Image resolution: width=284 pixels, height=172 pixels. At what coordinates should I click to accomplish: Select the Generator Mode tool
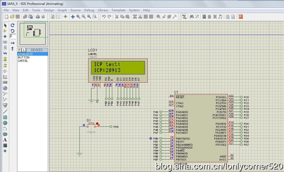click(x=5, y=88)
